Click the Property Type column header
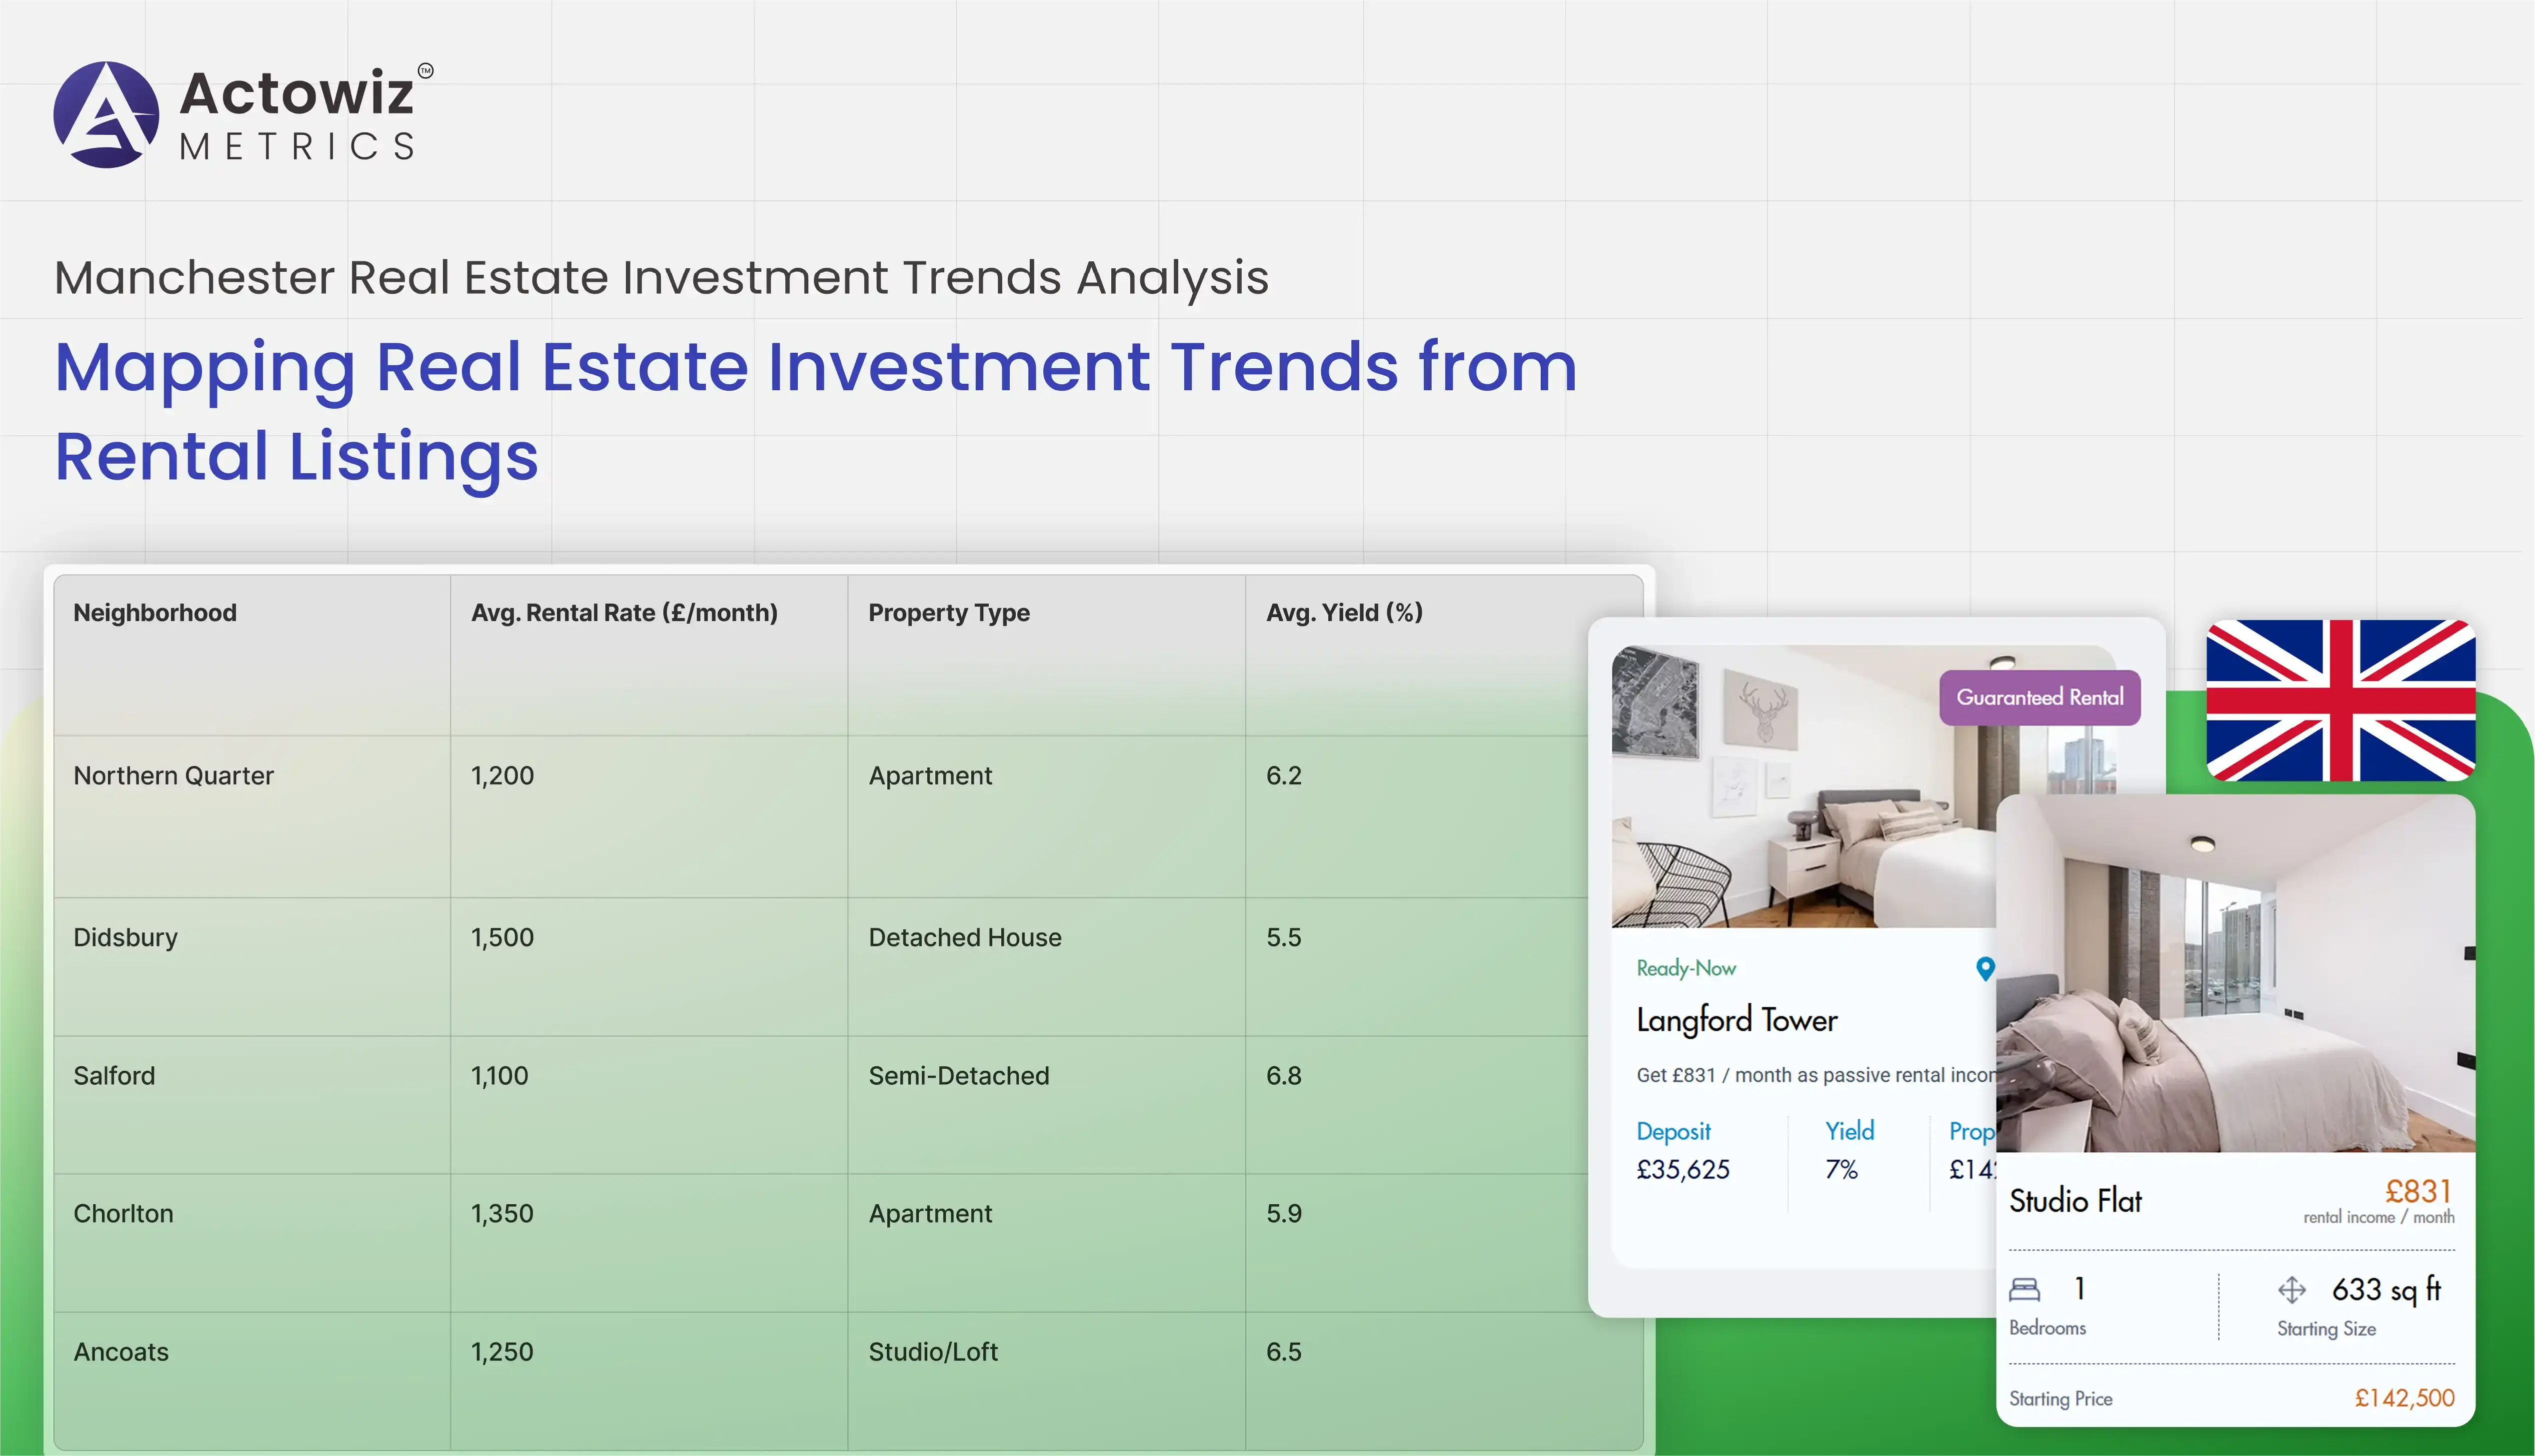This screenshot has width=2535, height=1456. (x=948, y=612)
